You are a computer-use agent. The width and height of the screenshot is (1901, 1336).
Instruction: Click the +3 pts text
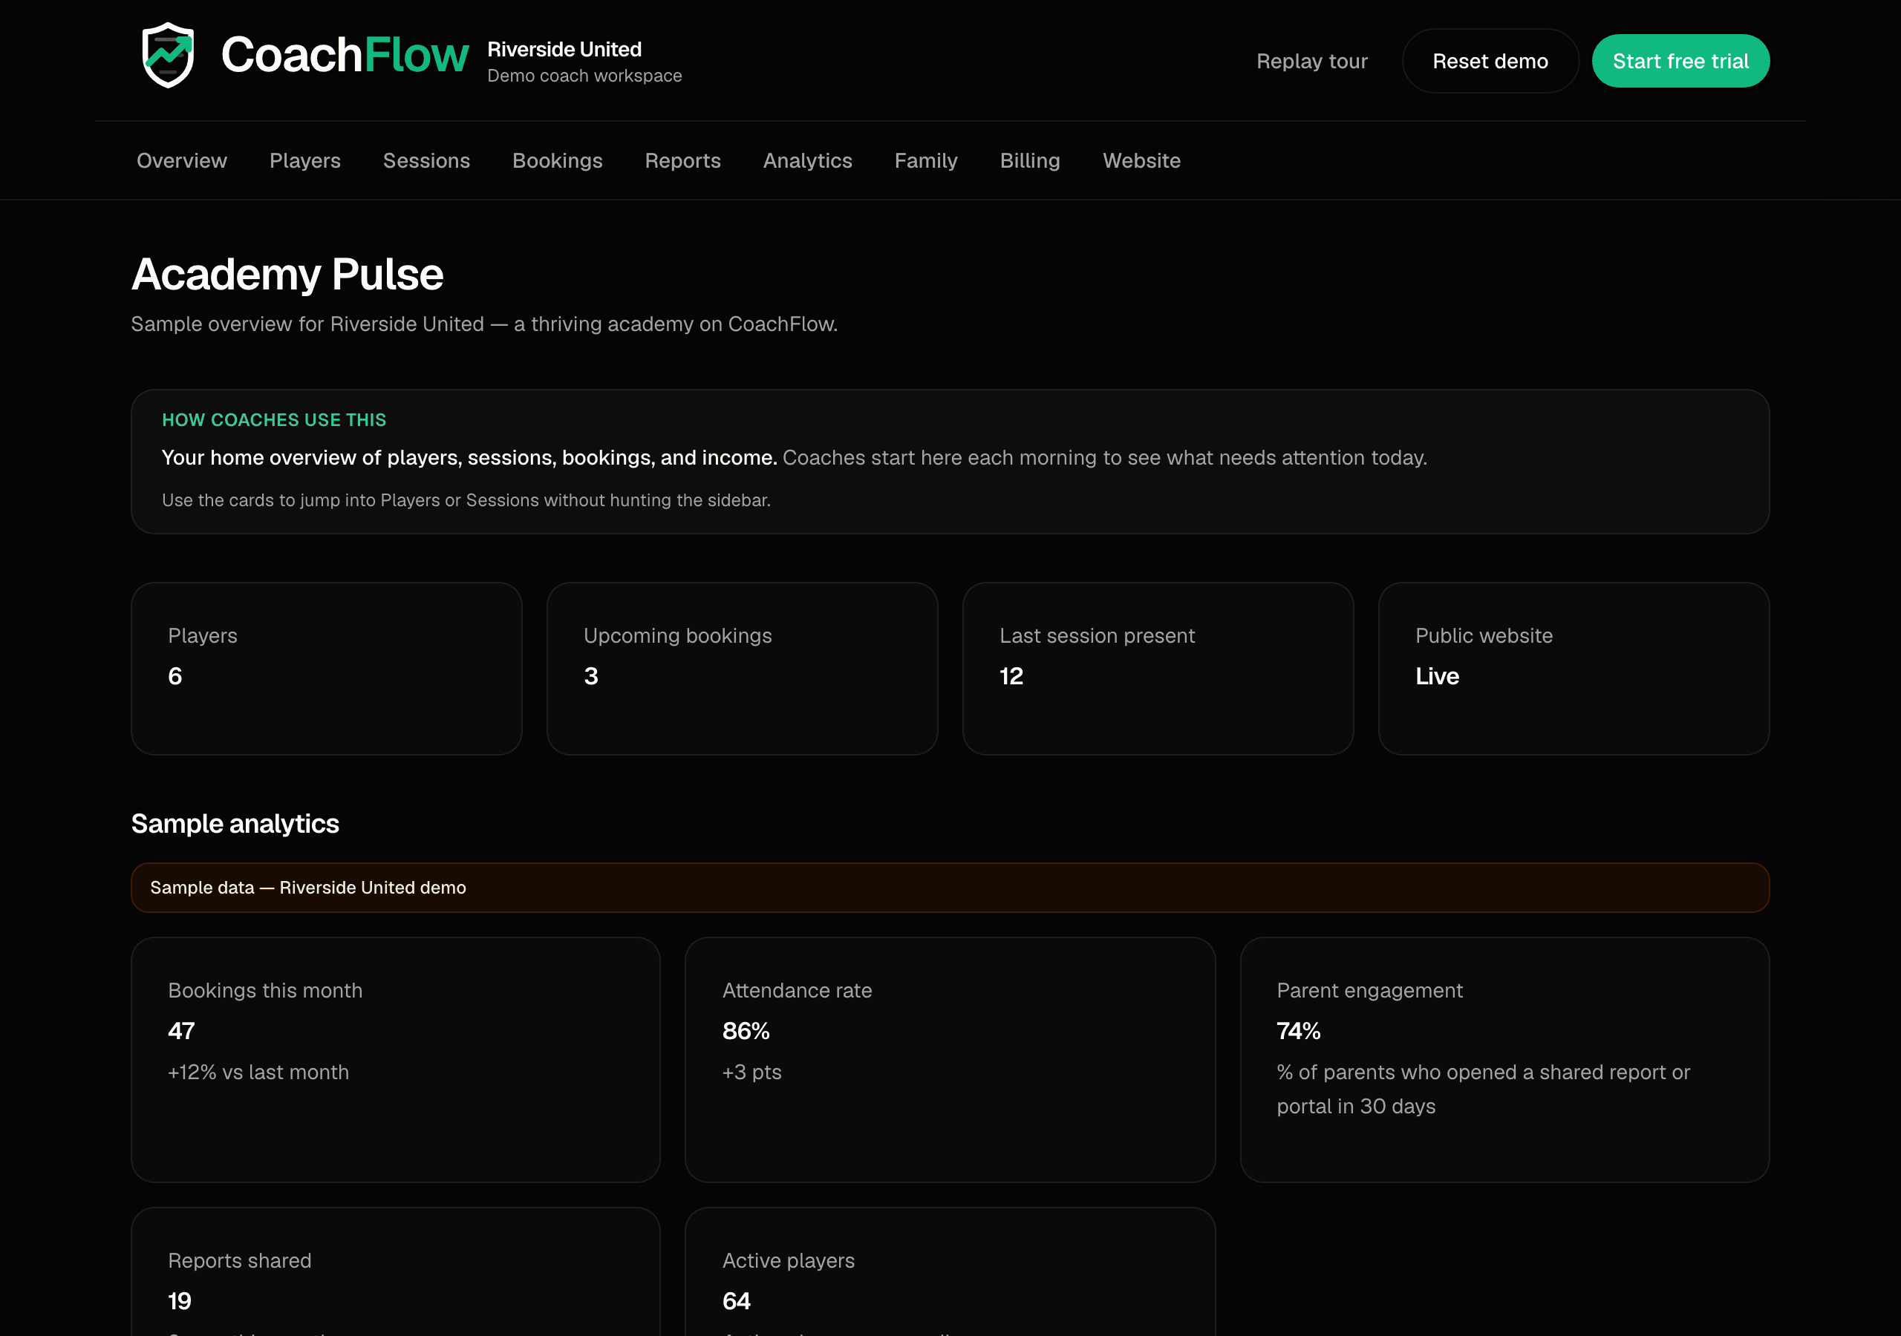point(751,1072)
